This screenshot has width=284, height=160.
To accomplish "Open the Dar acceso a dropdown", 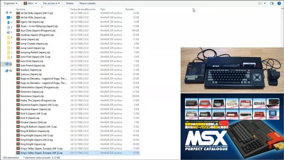I will coord(51,3).
